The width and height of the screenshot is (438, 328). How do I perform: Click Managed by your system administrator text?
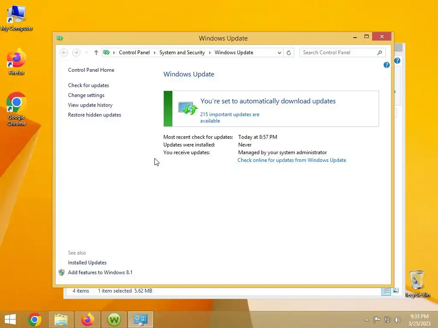pos(282,152)
